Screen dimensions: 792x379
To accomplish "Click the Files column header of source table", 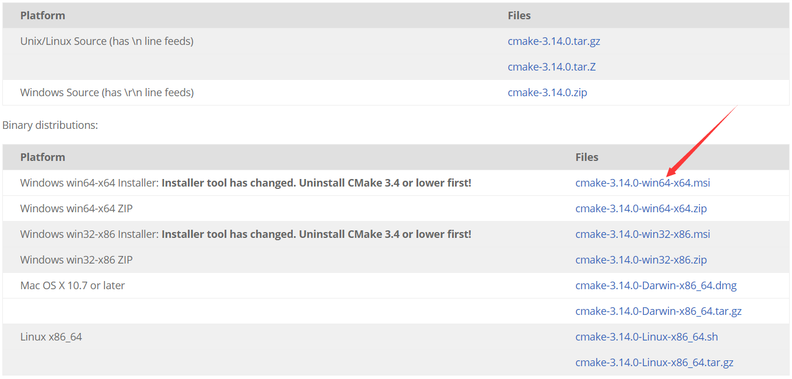I will [x=518, y=15].
